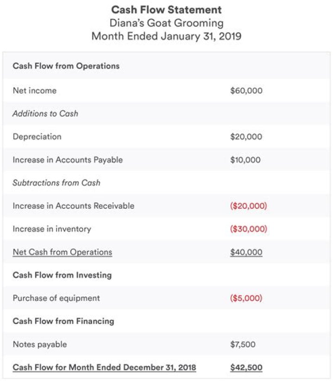Select the Cash Flow from Operations heading
Viewport: 333px width, 381px height.
[x=66, y=66]
